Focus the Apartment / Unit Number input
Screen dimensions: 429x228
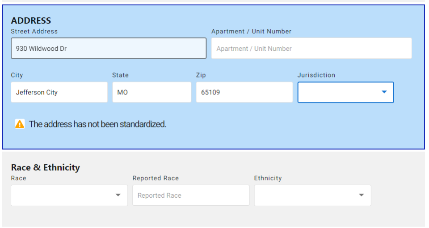coord(311,48)
